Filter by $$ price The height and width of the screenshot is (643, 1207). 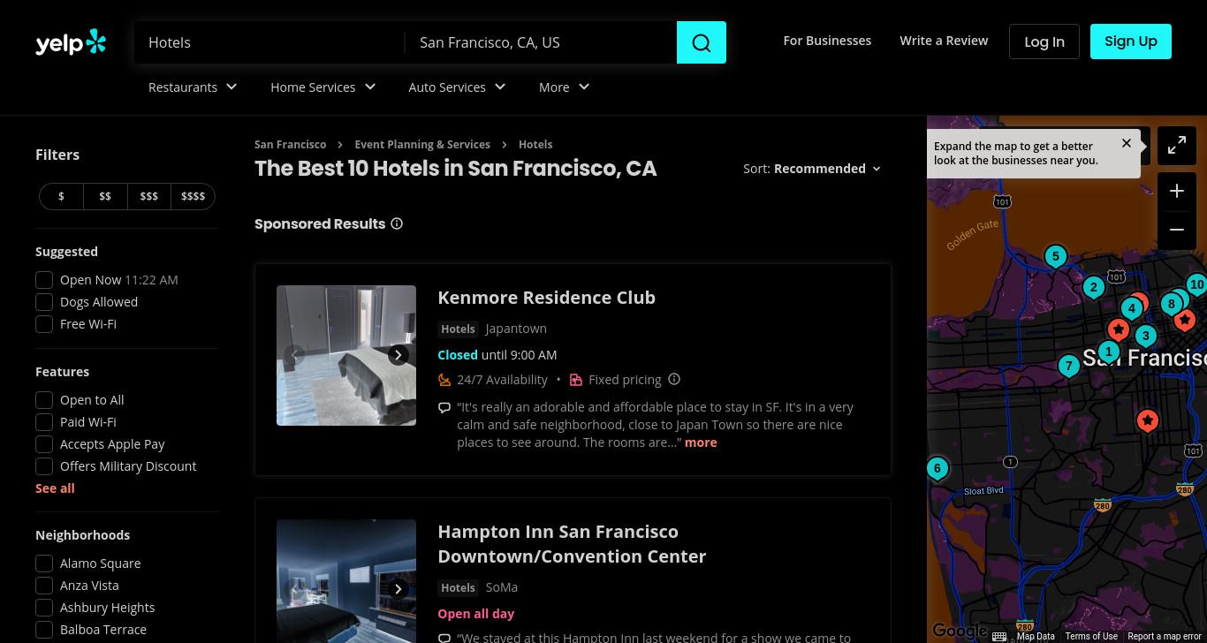(105, 196)
